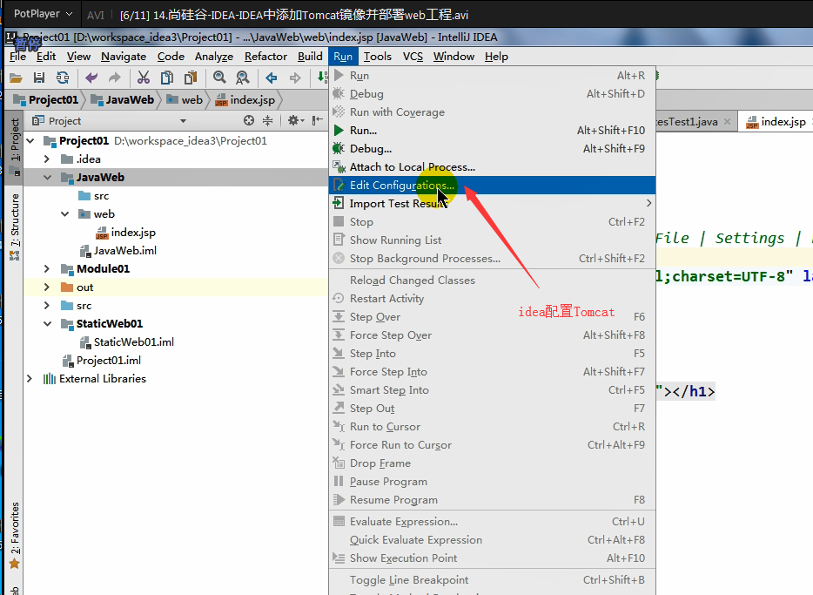Collapse the web folder node
This screenshot has width=813, height=595.
click(x=64, y=213)
